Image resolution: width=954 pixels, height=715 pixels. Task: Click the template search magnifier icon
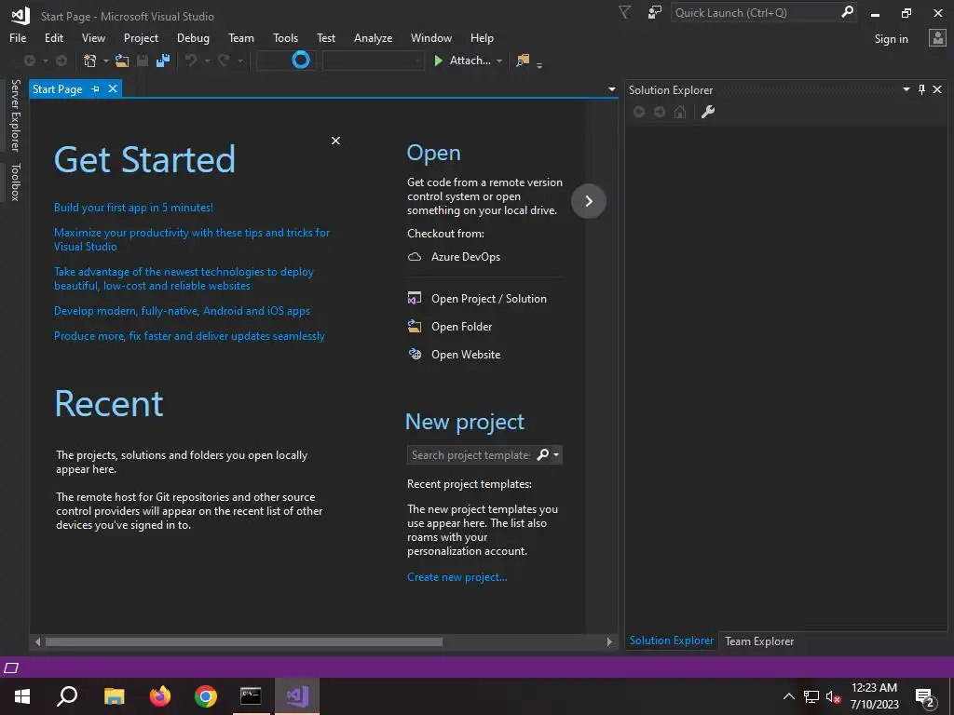click(x=543, y=454)
